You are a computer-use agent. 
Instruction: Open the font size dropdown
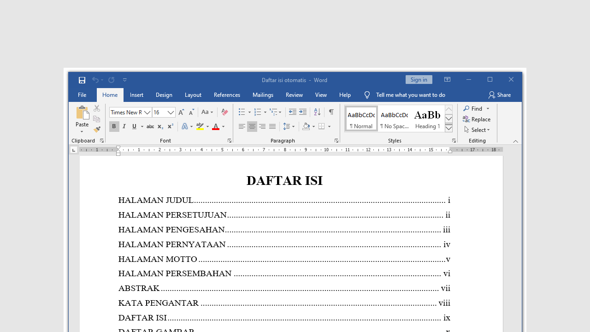pyautogui.click(x=171, y=113)
